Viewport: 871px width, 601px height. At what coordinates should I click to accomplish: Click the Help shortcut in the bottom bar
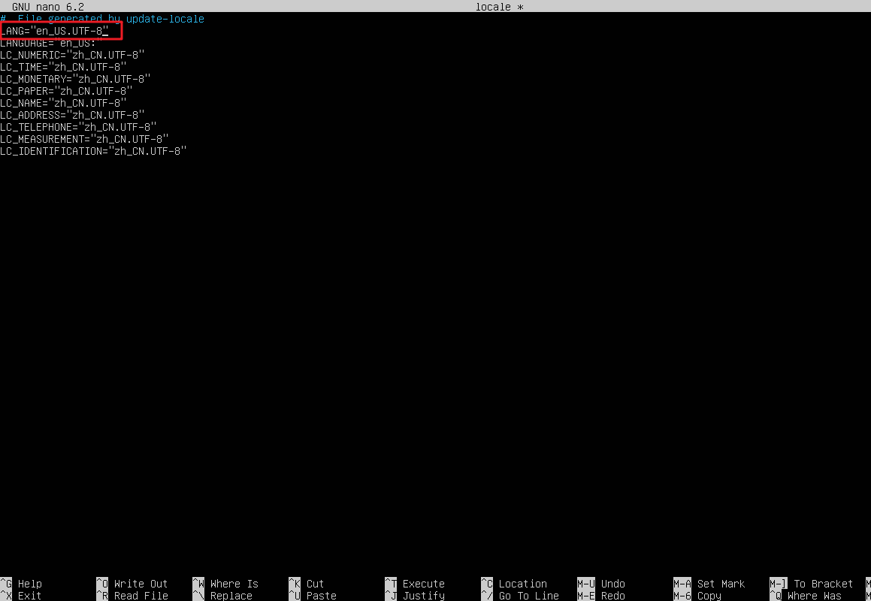click(29, 584)
